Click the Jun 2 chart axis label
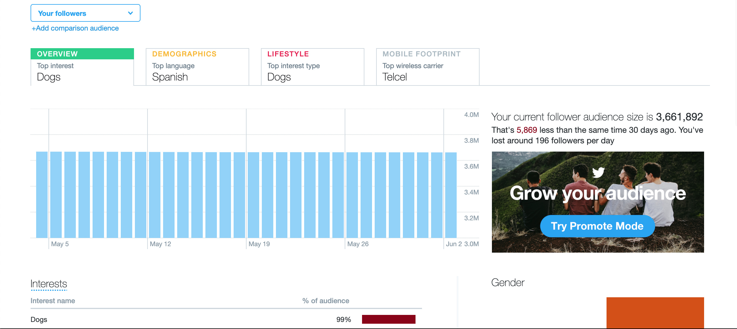The image size is (737, 329). [x=454, y=244]
